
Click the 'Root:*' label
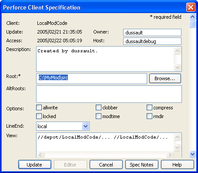pos(13,76)
